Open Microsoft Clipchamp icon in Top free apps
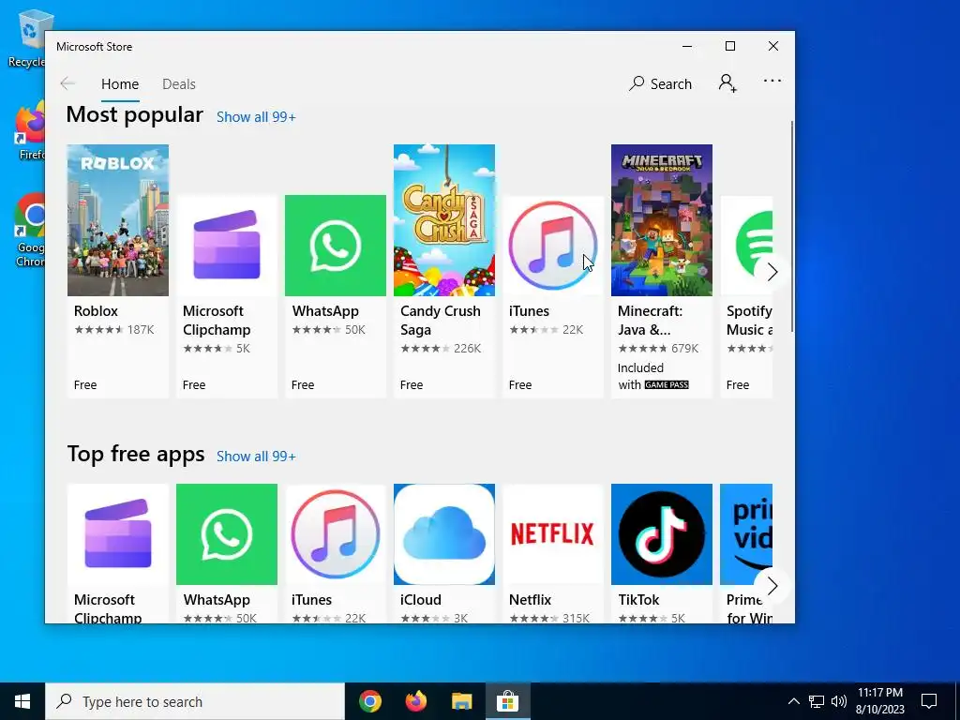 pyautogui.click(x=117, y=534)
